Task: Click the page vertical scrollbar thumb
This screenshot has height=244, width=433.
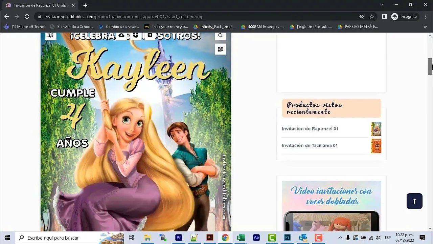Action: (430, 66)
